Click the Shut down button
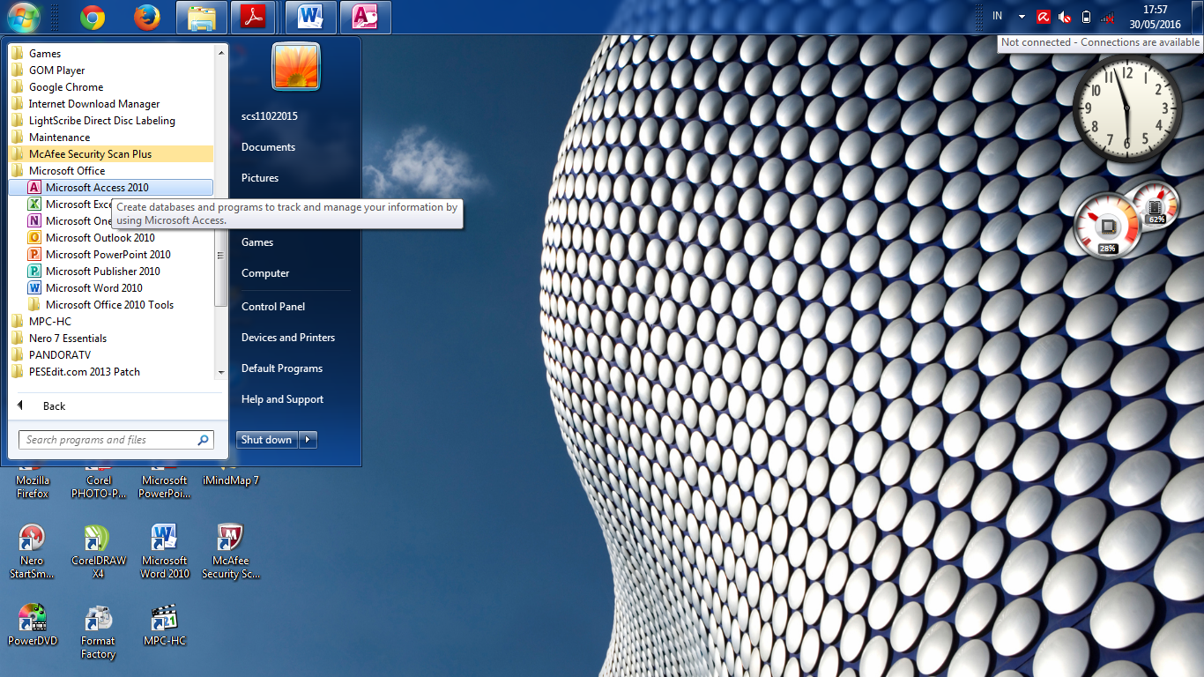 click(267, 440)
